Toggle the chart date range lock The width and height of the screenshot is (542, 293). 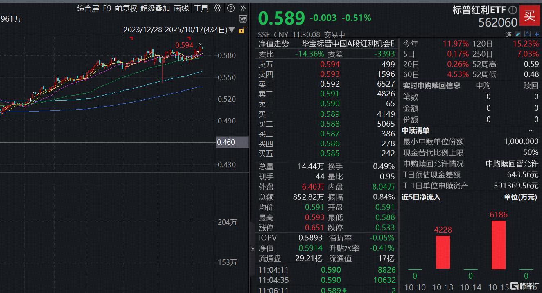(x=242, y=30)
